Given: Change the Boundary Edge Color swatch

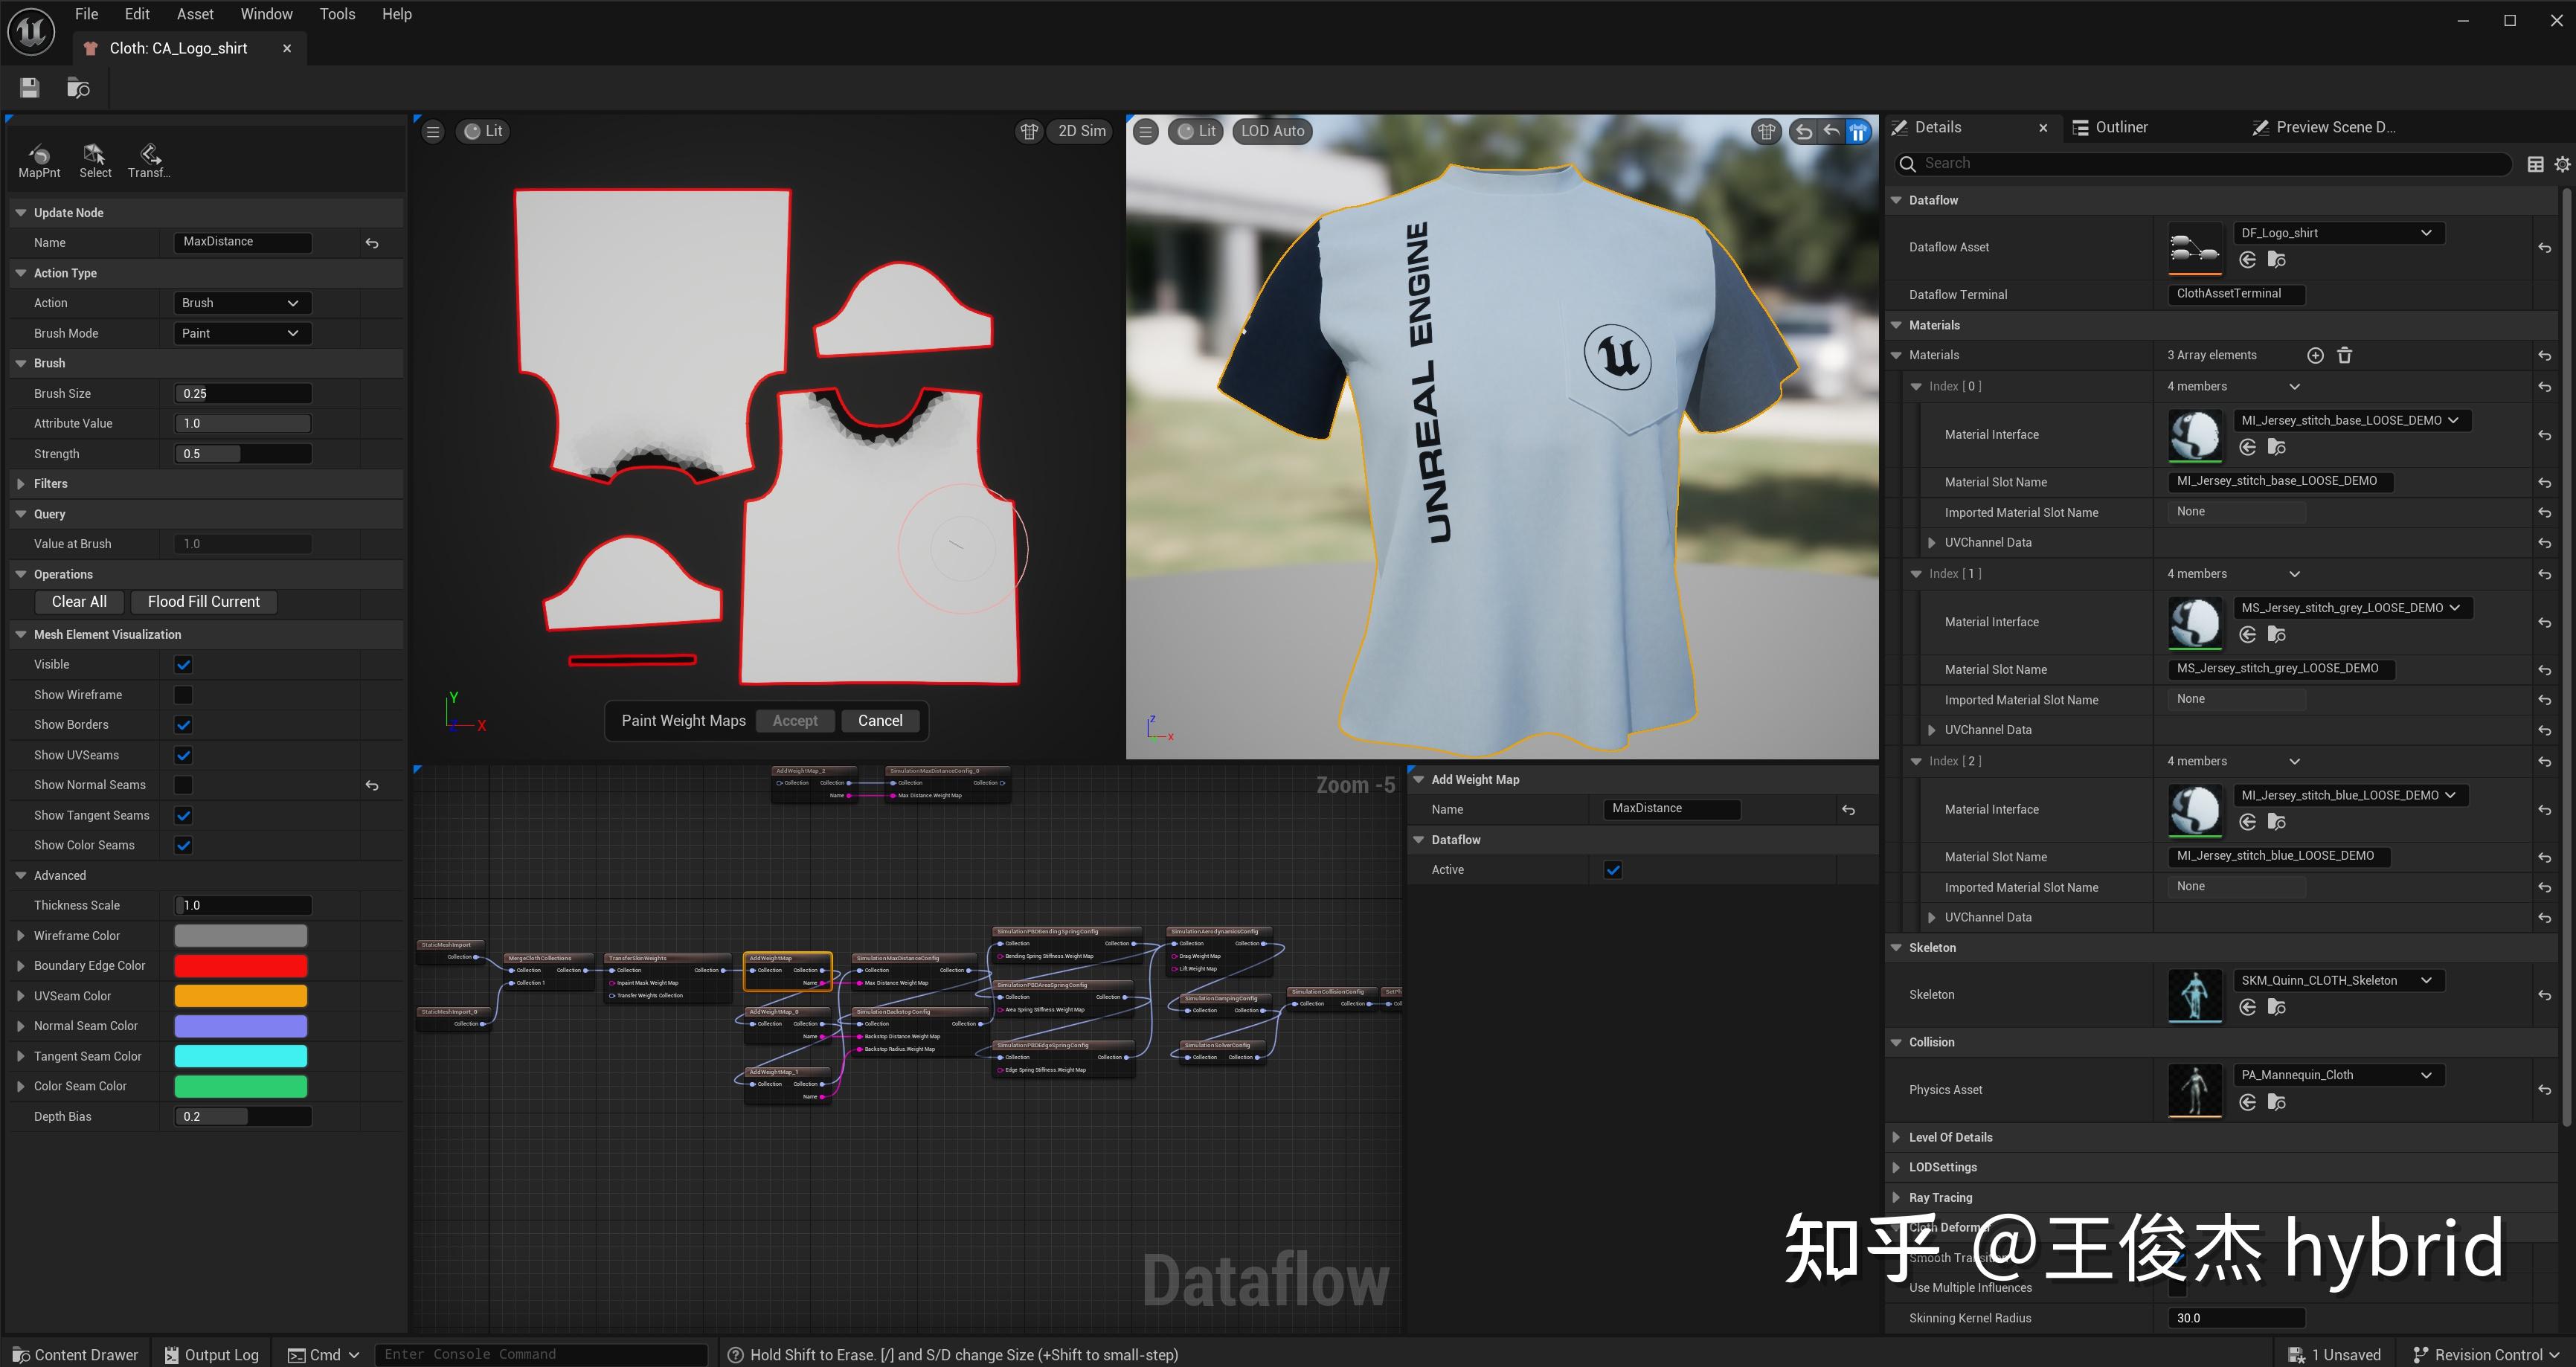Looking at the screenshot, I should click(x=240, y=965).
